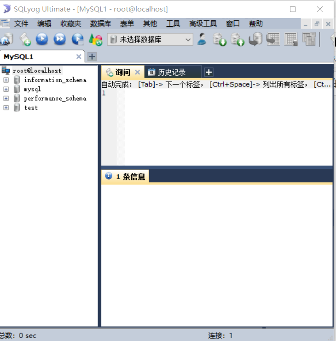This screenshot has width=336, height=341.
Task: Click the information_schema database icon
Action: tap(17, 80)
